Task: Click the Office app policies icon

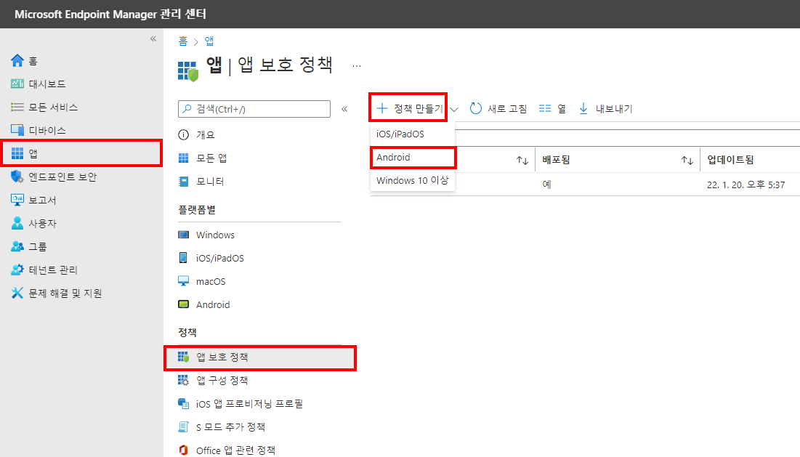Action: 183,450
